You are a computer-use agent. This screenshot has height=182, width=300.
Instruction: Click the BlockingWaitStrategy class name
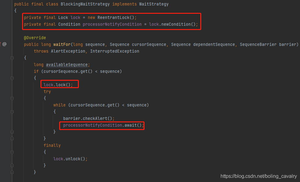[85, 4]
